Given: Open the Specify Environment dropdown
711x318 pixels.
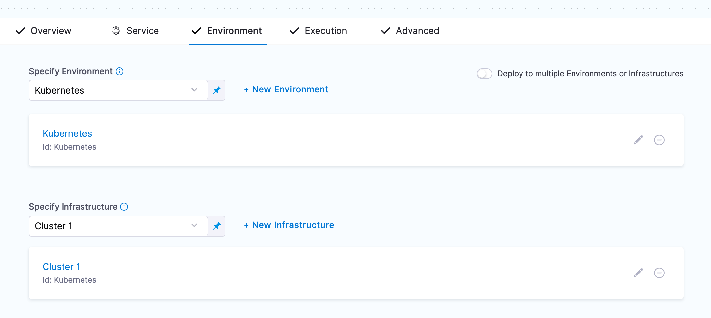Looking at the screenshot, I should (118, 90).
